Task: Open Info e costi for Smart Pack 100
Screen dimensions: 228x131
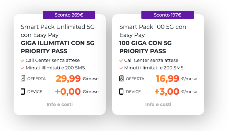Action: click(158, 104)
